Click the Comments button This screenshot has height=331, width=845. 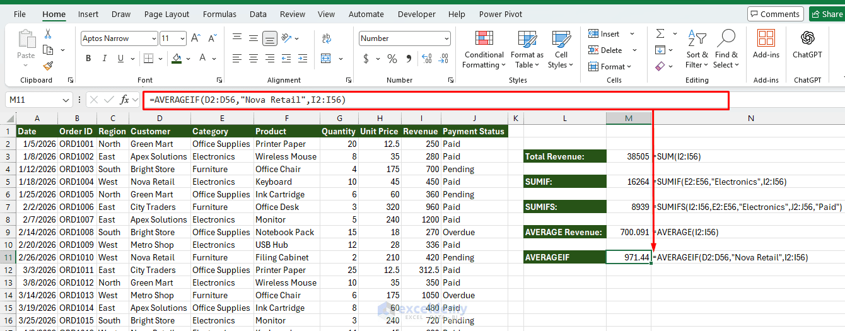[x=775, y=14]
